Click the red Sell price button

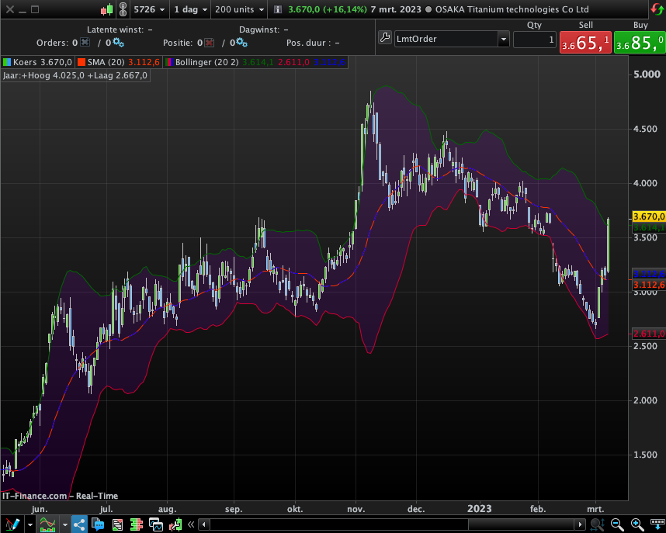tap(584, 43)
